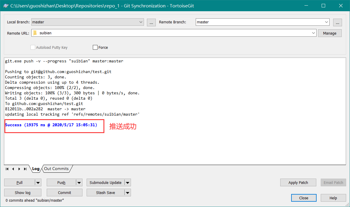Screen dimensions: 350x207
Task: Click the Manage button
Action: pos(330,33)
